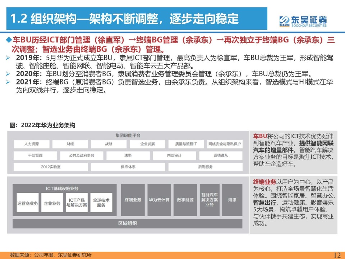Click the '内部审计' box
Viewport: 345px width, 259px height.
click(x=175, y=155)
